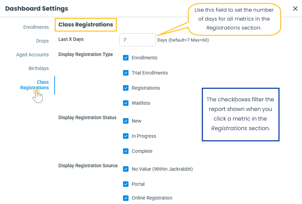Click the Class Registrations section heading
This screenshot has width=302, height=204.
point(86,25)
